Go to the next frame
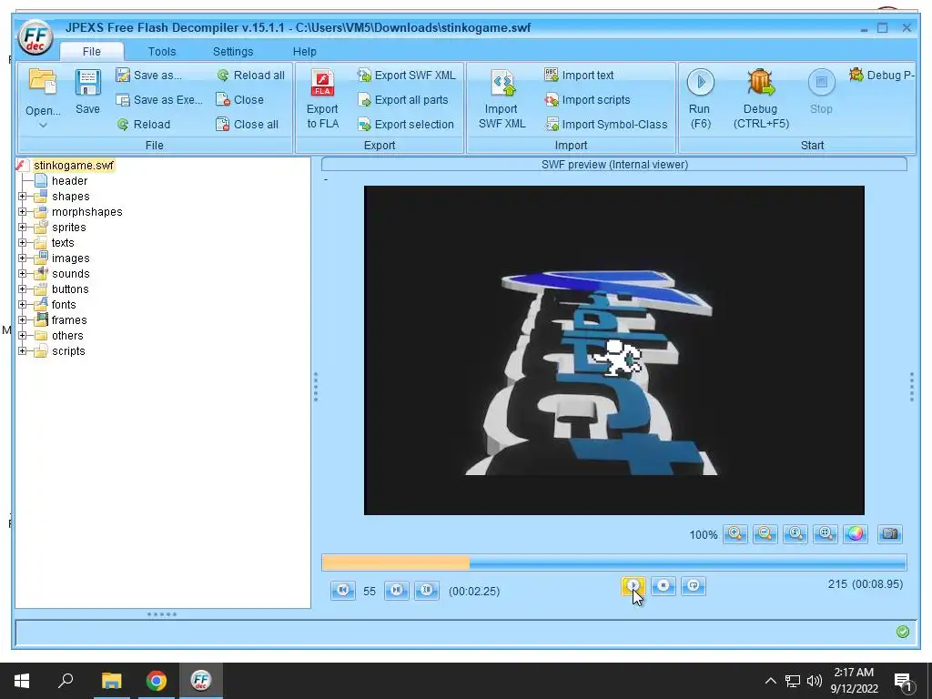 (x=397, y=590)
